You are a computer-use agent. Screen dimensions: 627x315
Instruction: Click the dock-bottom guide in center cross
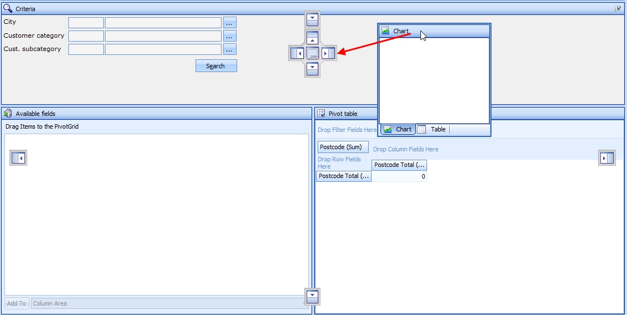coord(313,69)
